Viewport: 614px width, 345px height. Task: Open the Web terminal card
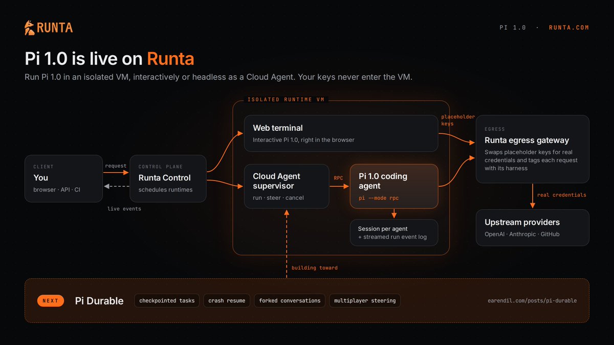pos(341,133)
